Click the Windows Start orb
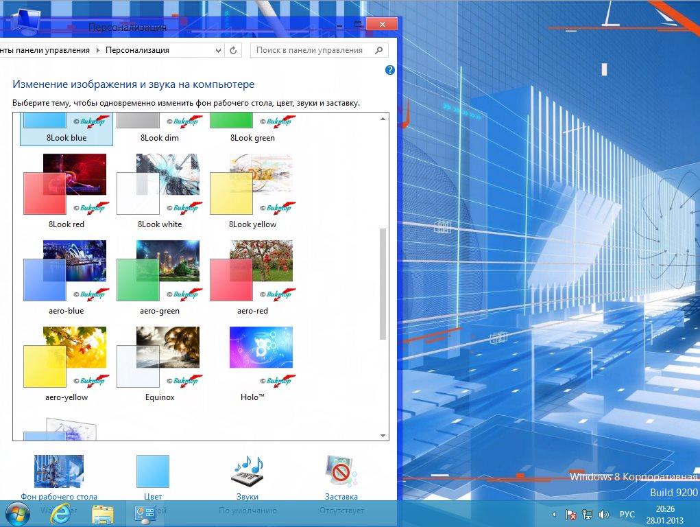 coord(18,513)
